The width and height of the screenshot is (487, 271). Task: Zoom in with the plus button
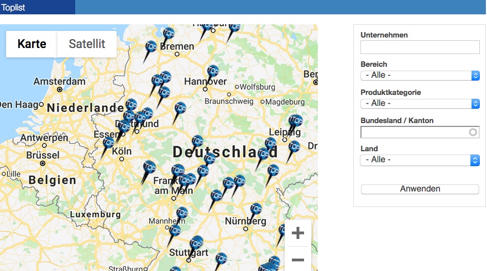coord(298,233)
